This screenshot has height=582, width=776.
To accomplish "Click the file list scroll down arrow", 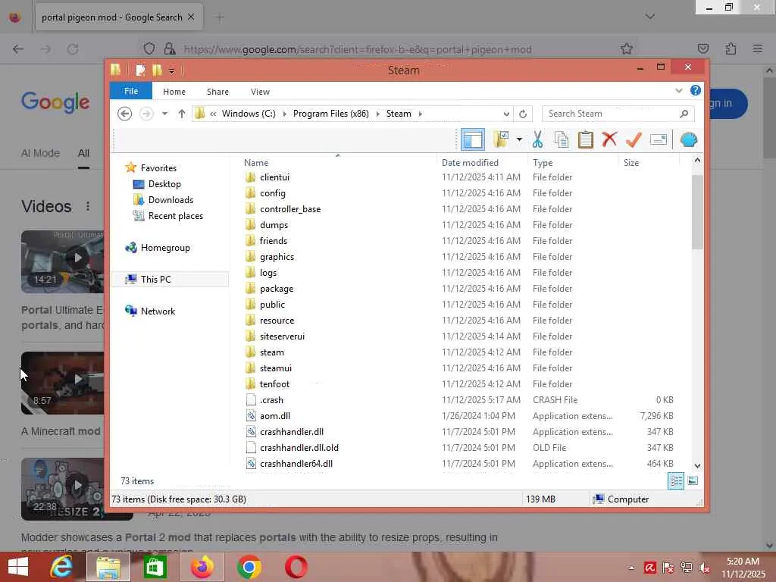I will 697,466.
